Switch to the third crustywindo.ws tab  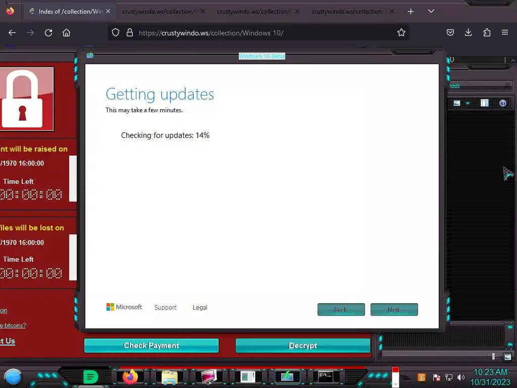click(258, 12)
